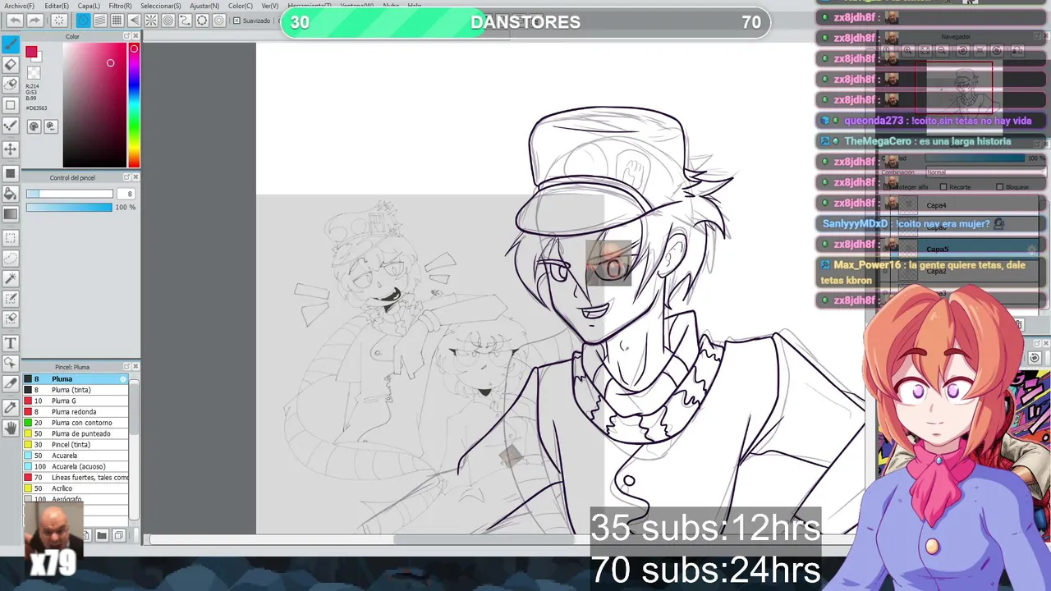Select the Magic Wand tool
The width and height of the screenshot is (1051, 591).
point(11,279)
